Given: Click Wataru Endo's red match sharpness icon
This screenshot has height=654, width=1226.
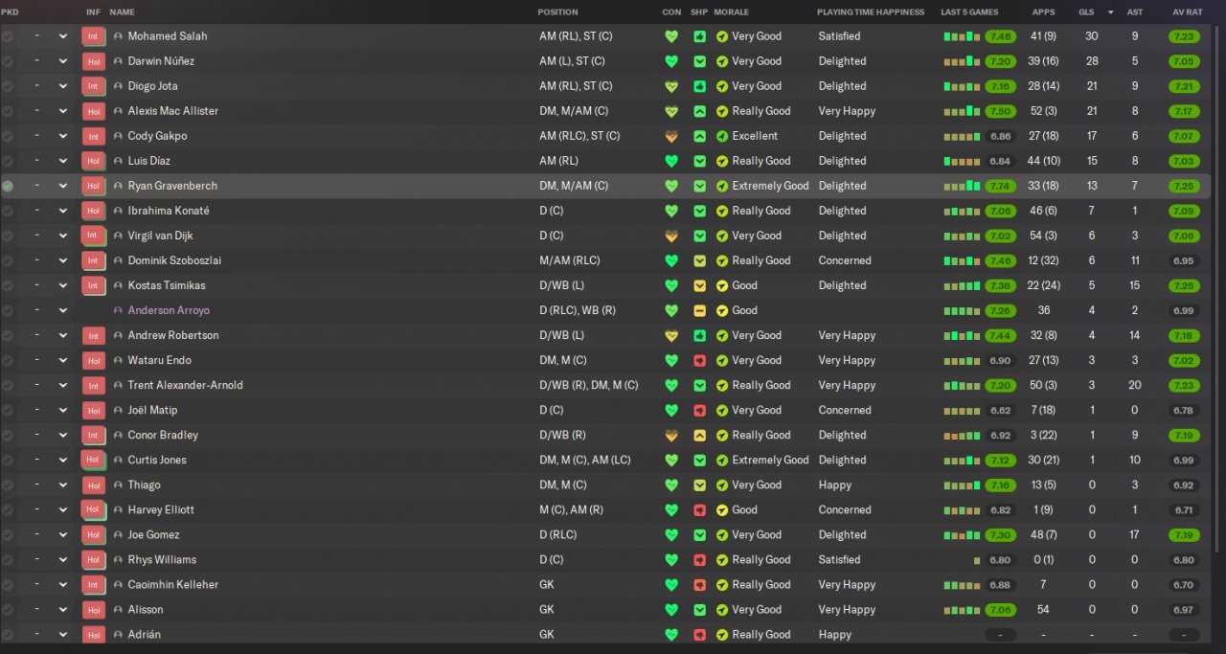Looking at the screenshot, I should click(x=700, y=360).
